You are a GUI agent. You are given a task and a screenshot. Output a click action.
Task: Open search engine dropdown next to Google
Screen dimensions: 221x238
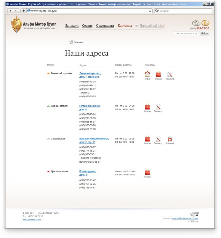[x=157, y=11]
